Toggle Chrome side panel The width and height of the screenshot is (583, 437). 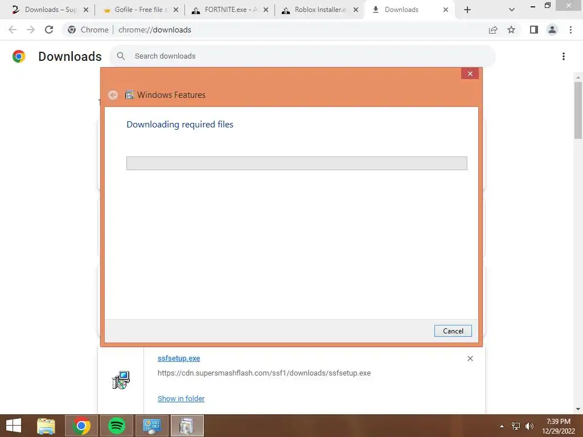click(x=534, y=30)
